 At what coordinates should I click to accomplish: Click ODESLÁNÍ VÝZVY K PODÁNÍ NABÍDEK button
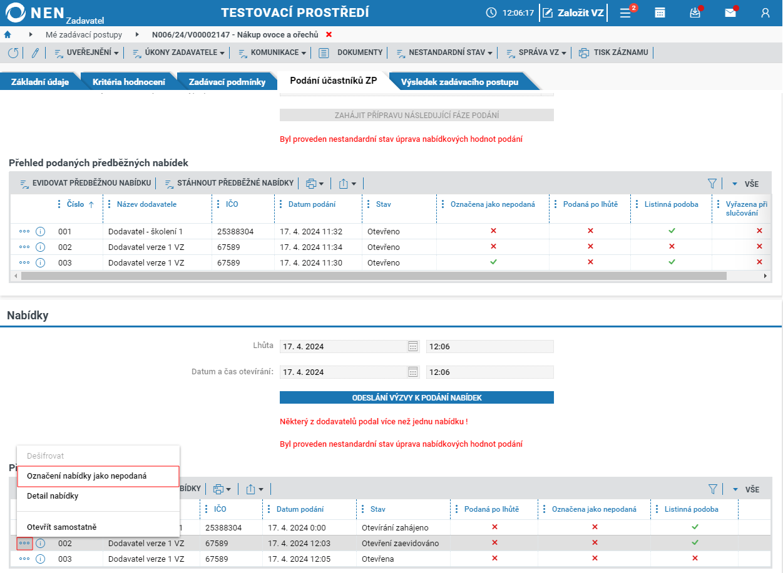click(x=417, y=397)
